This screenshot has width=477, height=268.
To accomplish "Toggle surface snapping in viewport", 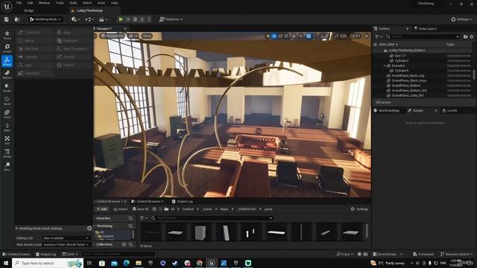I will click(301, 36).
